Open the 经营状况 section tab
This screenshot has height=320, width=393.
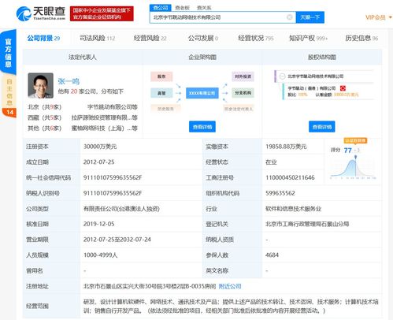point(256,39)
